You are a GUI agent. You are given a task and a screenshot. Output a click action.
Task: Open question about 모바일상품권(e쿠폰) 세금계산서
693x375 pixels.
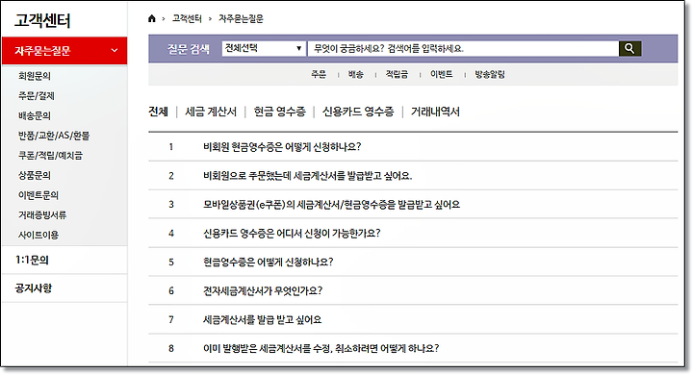coord(331,205)
